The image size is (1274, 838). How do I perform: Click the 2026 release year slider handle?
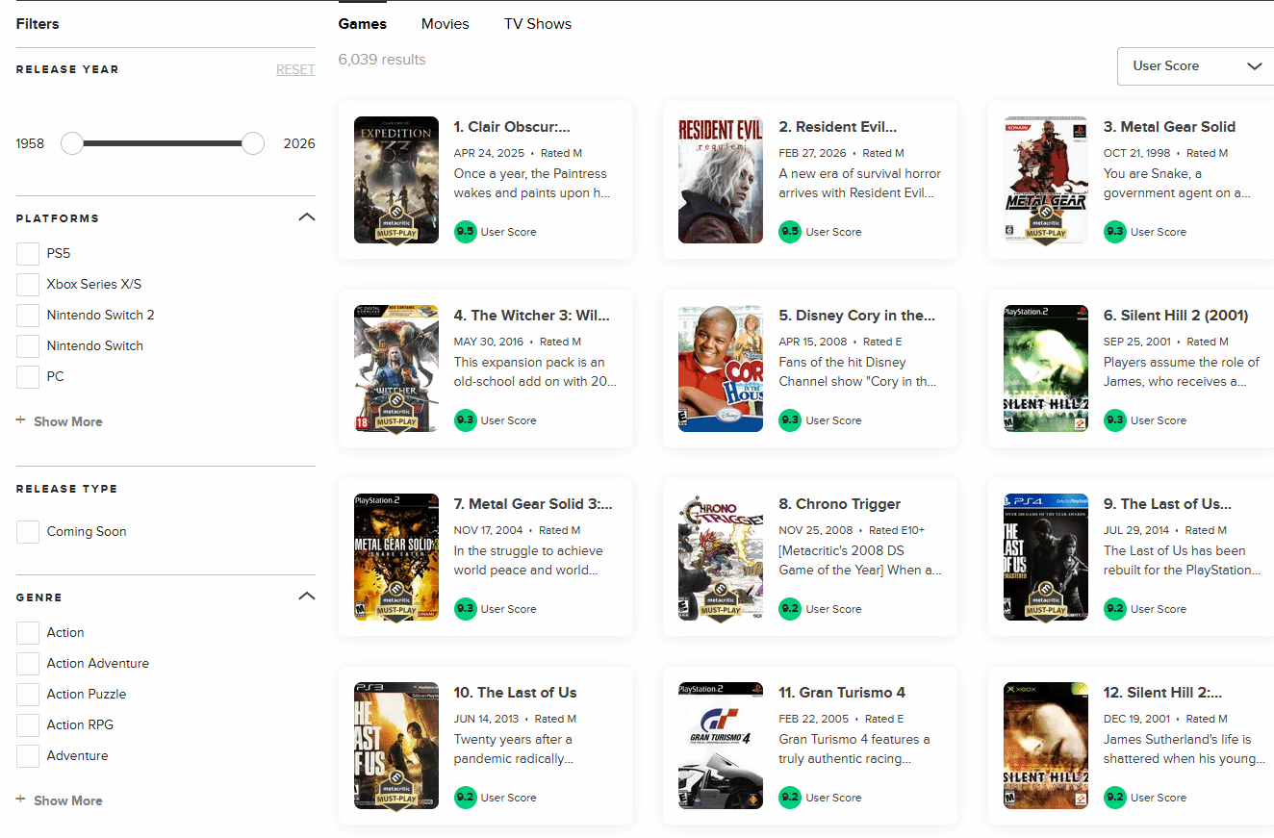[253, 143]
